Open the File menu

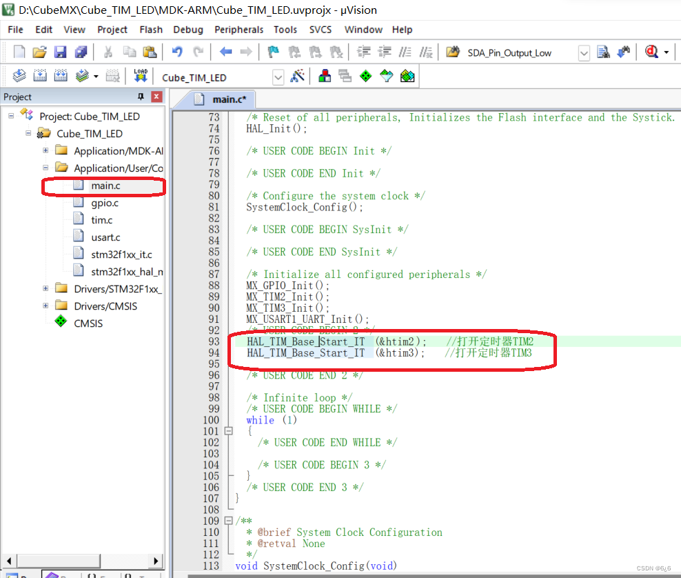click(x=16, y=30)
